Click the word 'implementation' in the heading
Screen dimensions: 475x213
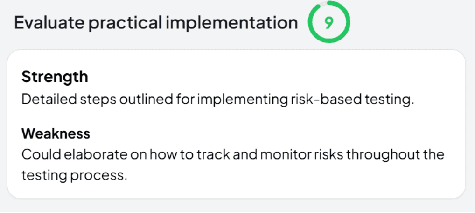click(x=232, y=23)
